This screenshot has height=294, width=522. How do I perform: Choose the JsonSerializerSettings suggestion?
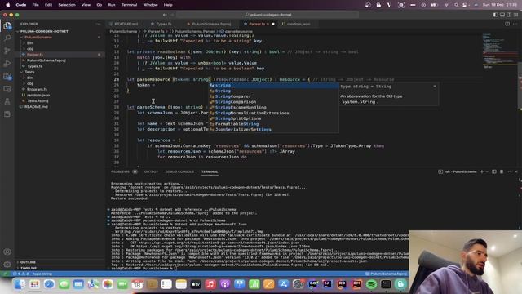coord(274,129)
